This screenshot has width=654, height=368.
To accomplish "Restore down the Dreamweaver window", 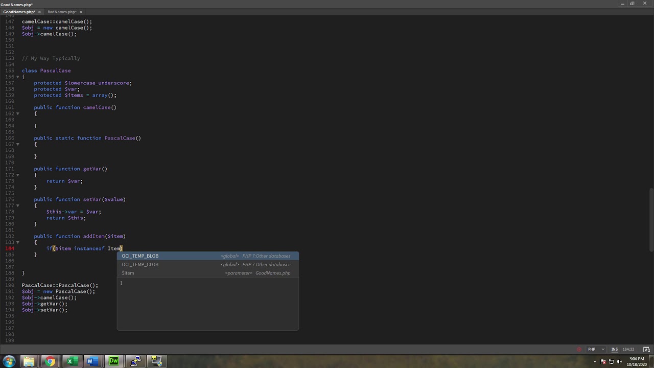I will pos(632,4).
